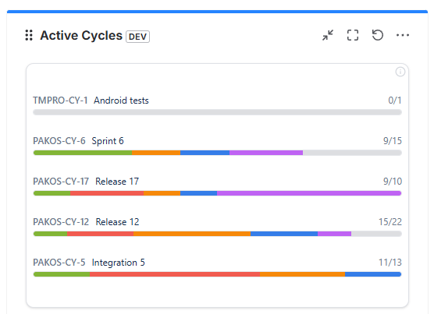
Task: Click the 15/22 count for Release 12
Action: coord(390,222)
